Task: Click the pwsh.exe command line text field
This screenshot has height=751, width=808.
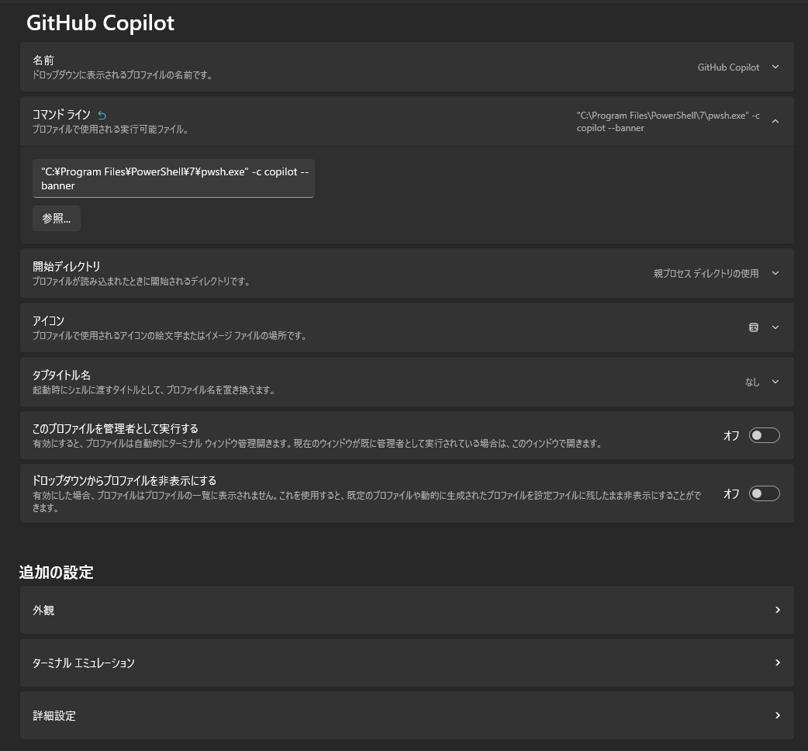Action: 173,178
